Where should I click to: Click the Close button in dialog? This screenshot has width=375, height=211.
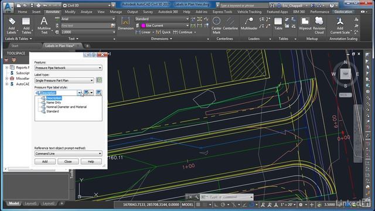[68, 162]
